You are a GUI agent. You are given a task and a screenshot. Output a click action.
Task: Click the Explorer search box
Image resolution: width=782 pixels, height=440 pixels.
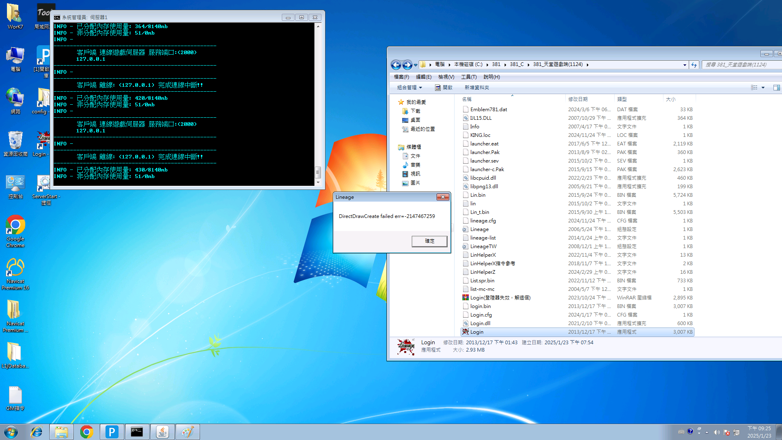741,65
